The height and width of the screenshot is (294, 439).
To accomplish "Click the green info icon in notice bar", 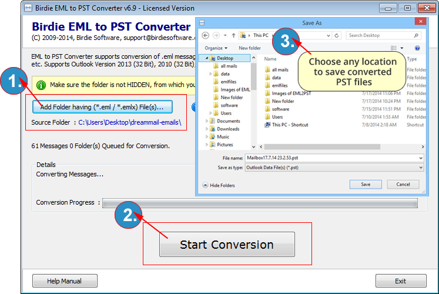I will click(41, 85).
